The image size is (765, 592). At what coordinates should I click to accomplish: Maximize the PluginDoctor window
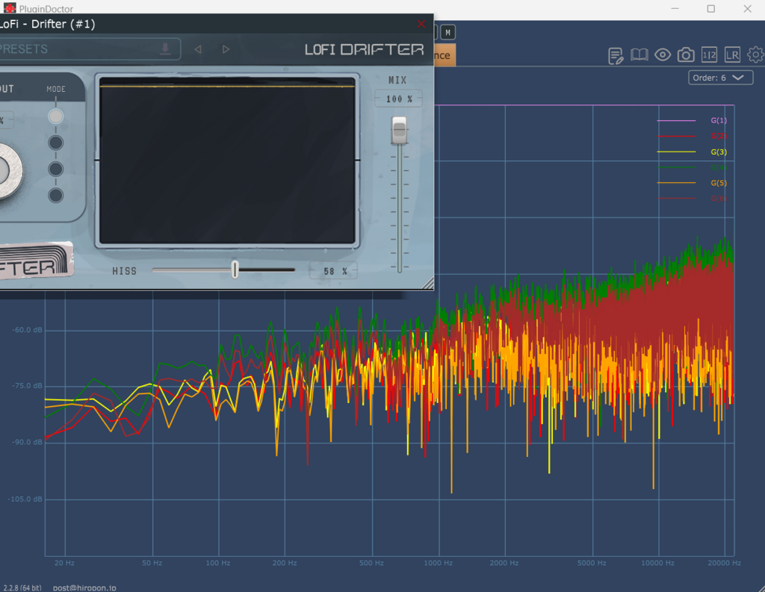tap(711, 9)
